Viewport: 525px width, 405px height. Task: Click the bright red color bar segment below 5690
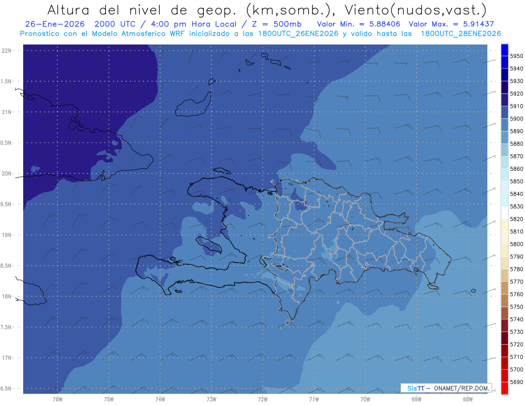point(504,388)
